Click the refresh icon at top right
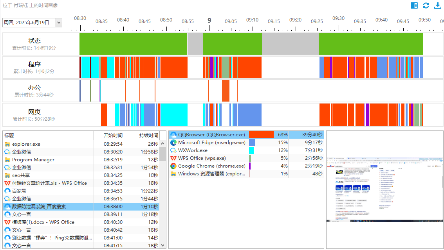 click(x=426, y=5)
